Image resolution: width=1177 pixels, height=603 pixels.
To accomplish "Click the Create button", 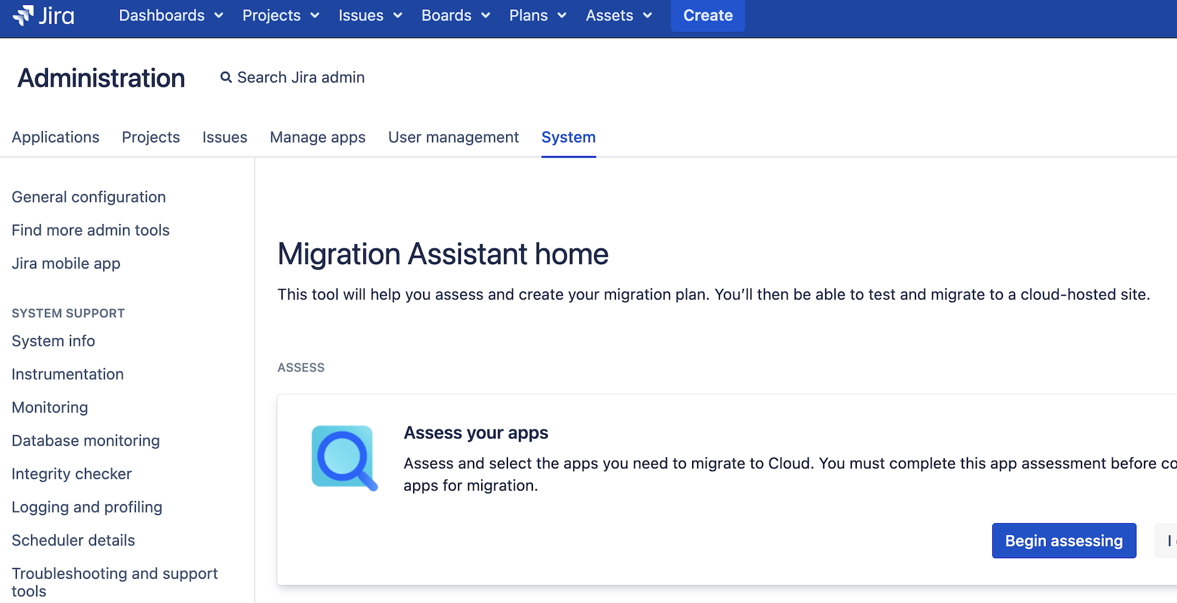I will pos(708,15).
